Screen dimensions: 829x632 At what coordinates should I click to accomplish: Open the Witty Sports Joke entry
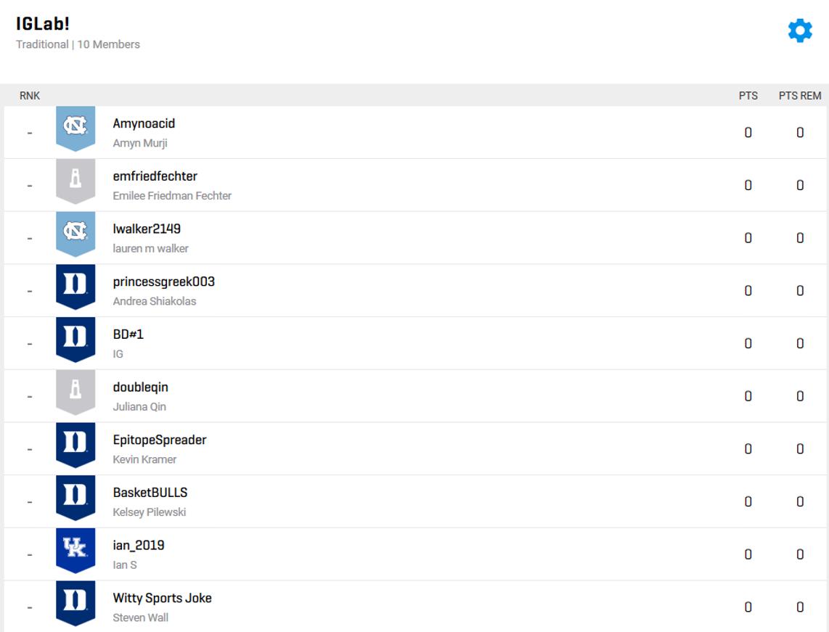(x=163, y=598)
